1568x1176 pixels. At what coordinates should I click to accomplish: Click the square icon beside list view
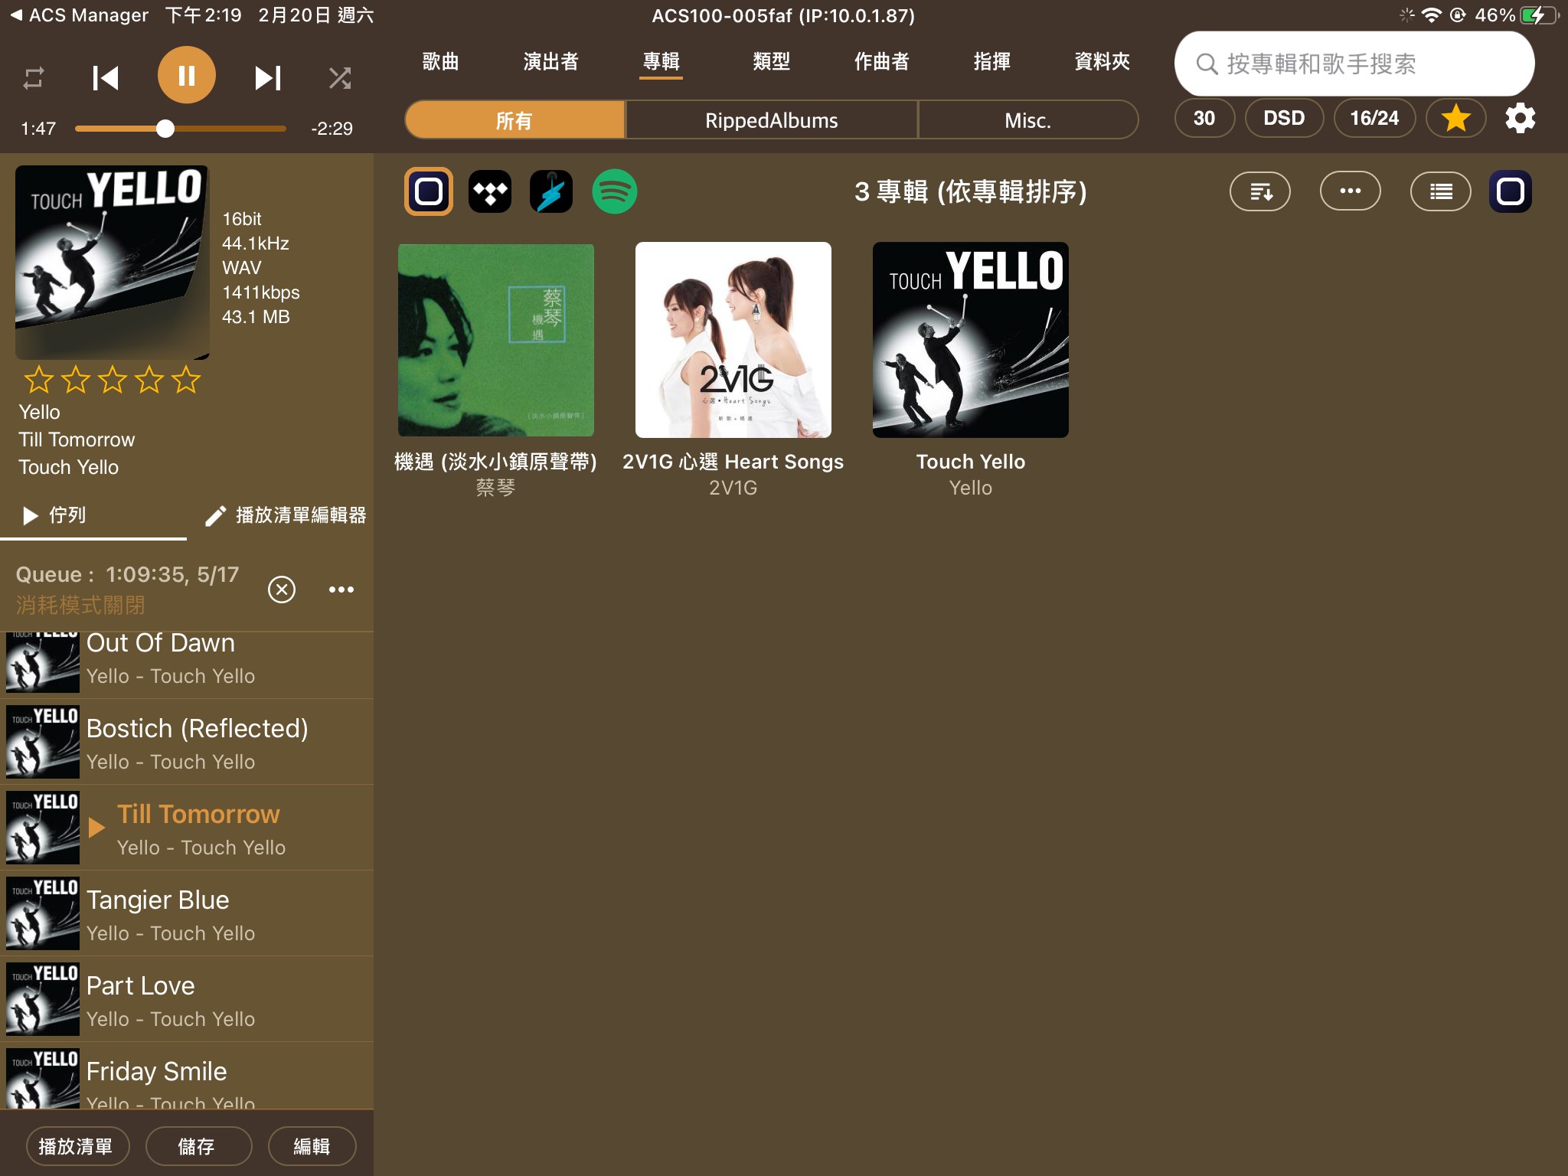click(x=1511, y=191)
